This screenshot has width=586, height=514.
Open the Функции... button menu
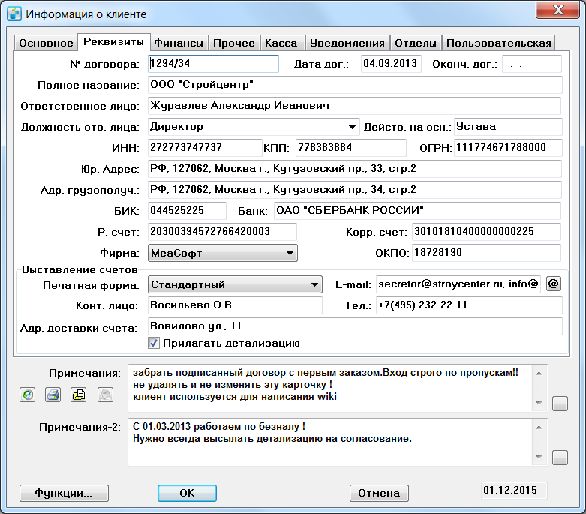(x=64, y=493)
